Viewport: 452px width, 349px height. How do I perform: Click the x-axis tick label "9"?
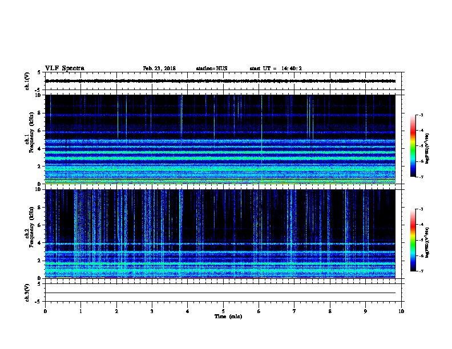tap(365, 311)
